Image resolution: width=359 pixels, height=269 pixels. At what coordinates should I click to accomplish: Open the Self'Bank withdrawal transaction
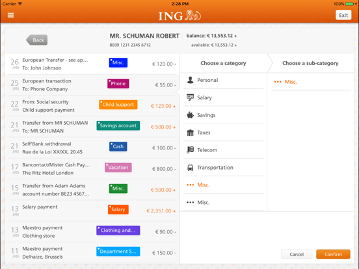tap(92, 147)
